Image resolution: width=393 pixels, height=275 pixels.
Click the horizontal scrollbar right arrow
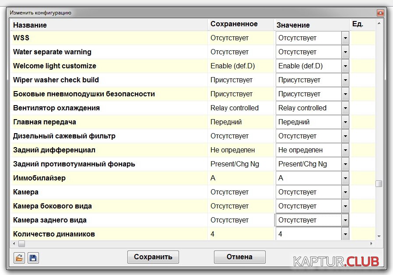(372, 243)
